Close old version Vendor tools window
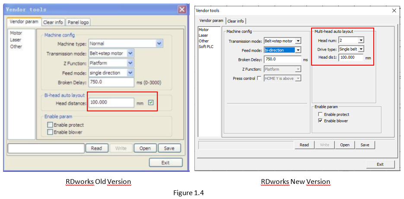The width and height of the screenshot is (404, 199). coord(182,10)
